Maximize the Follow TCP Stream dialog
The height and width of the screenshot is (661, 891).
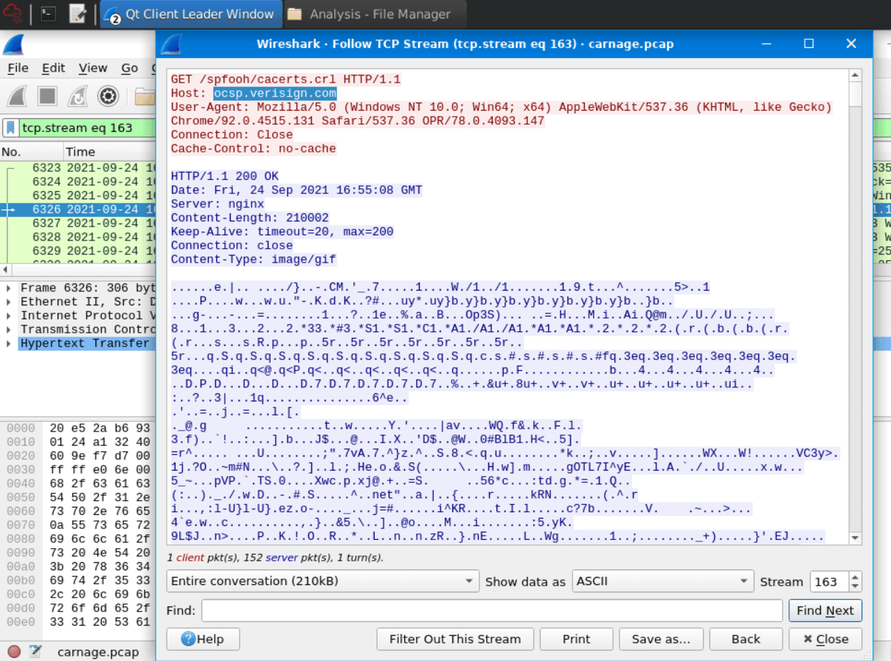[x=809, y=44]
